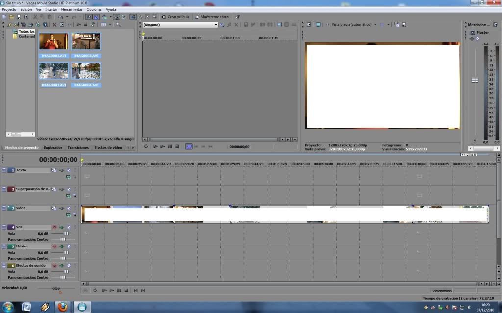502x313 pixels.
Task: Click the Master FX icon in the mixer
Action: coord(472,38)
